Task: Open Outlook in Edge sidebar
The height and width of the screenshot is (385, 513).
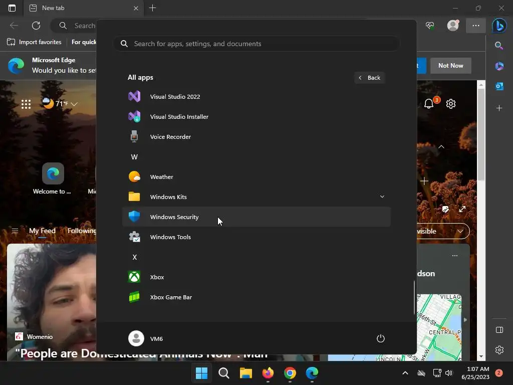Action: (499, 86)
